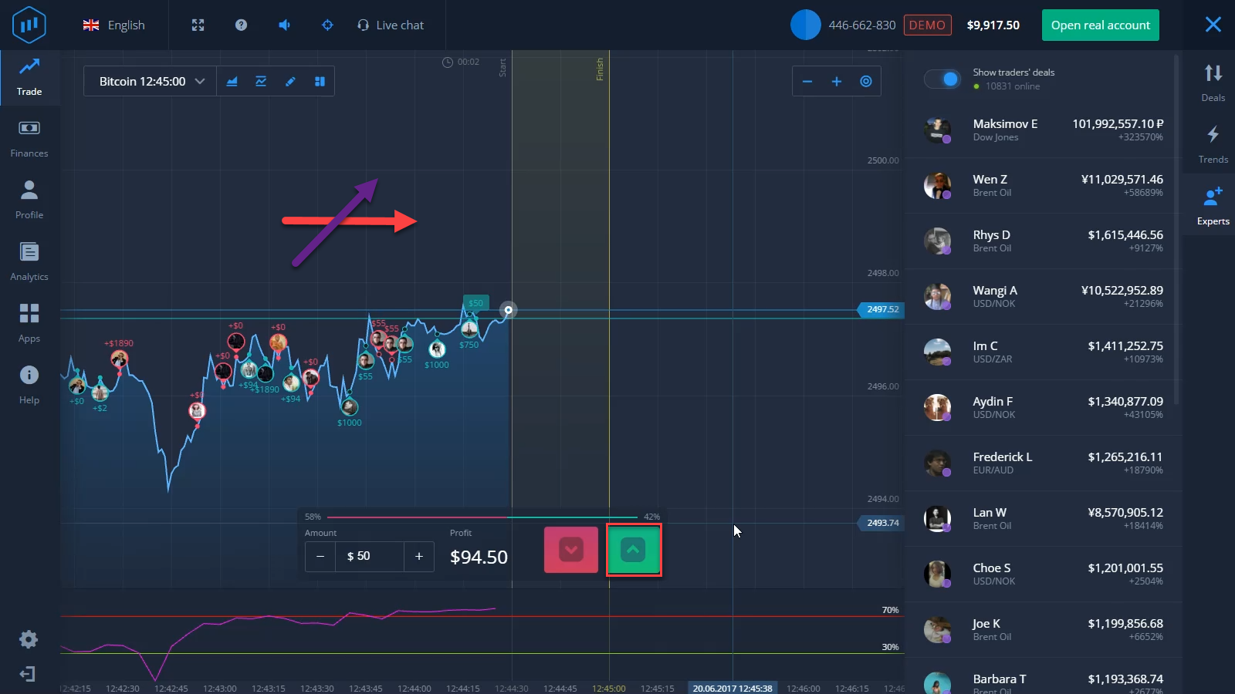Click the Open real account button
The height and width of the screenshot is (694, 1235).
(x=1100, y=25)
